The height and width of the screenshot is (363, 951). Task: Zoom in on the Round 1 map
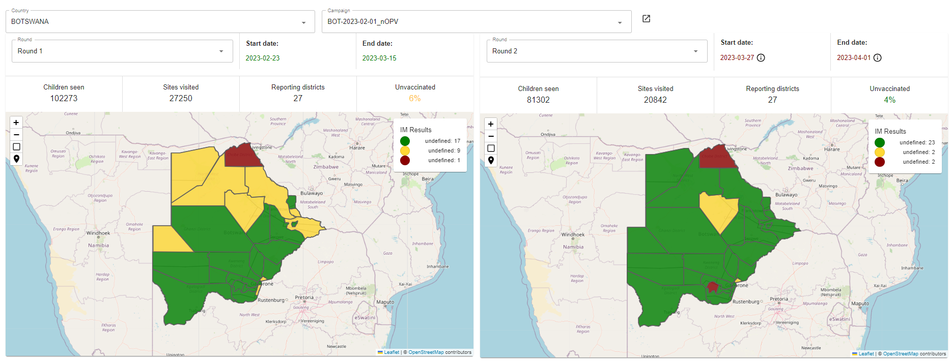16,123
